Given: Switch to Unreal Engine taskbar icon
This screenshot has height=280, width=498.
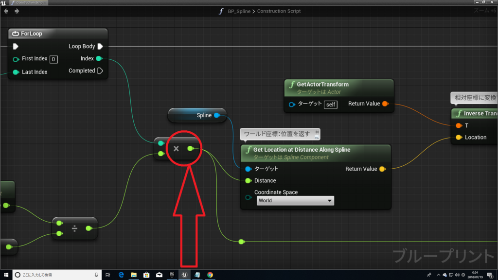Looking at the screenshot, I should [184, 275].
